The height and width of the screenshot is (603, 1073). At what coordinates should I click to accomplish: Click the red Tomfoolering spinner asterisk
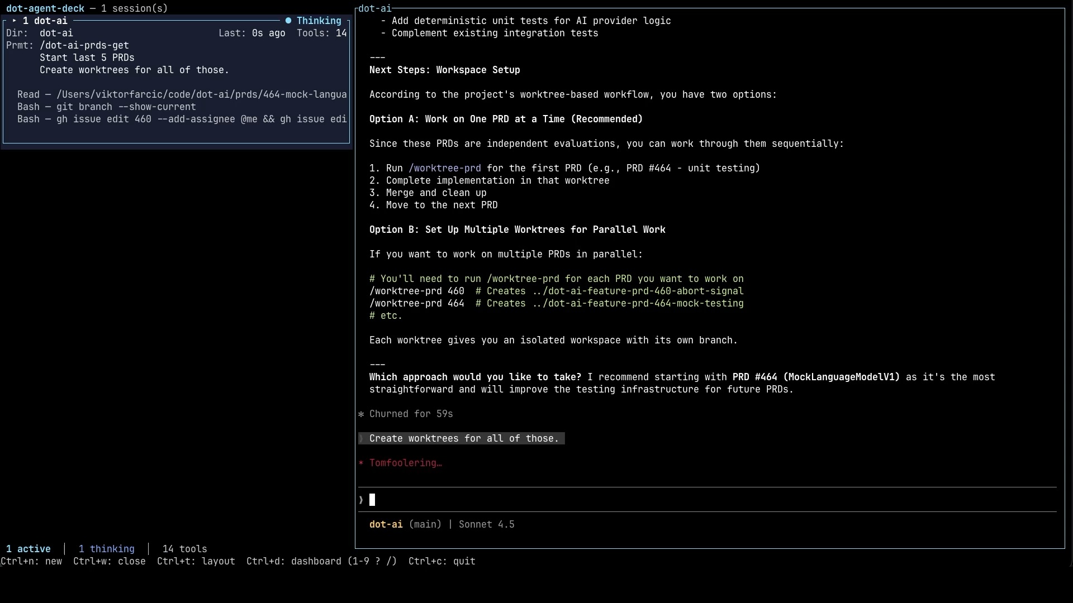(361, 463)
